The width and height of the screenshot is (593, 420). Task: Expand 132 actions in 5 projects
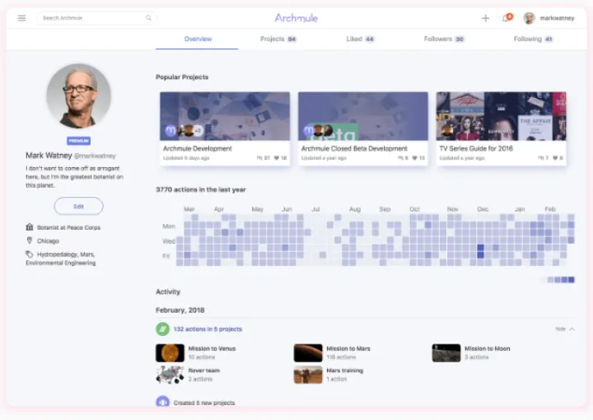point(208,329)
